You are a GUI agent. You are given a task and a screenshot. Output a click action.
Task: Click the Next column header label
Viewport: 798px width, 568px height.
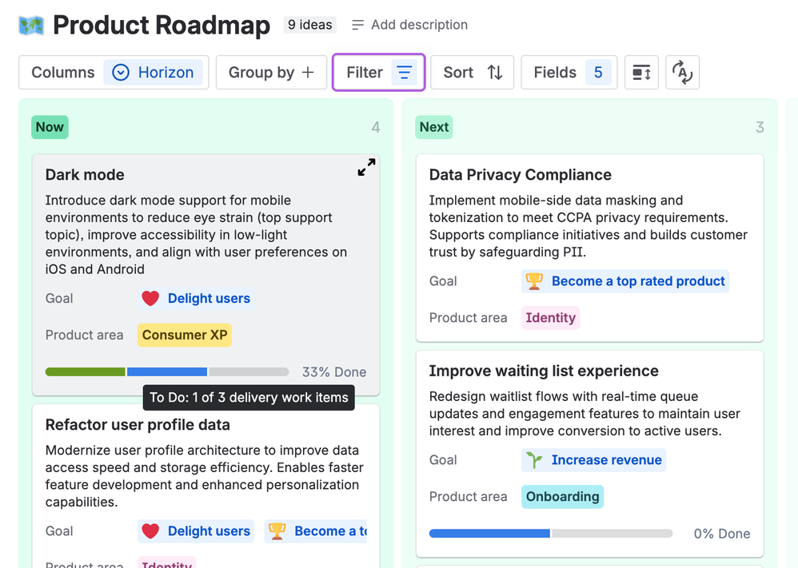point(434,127)
